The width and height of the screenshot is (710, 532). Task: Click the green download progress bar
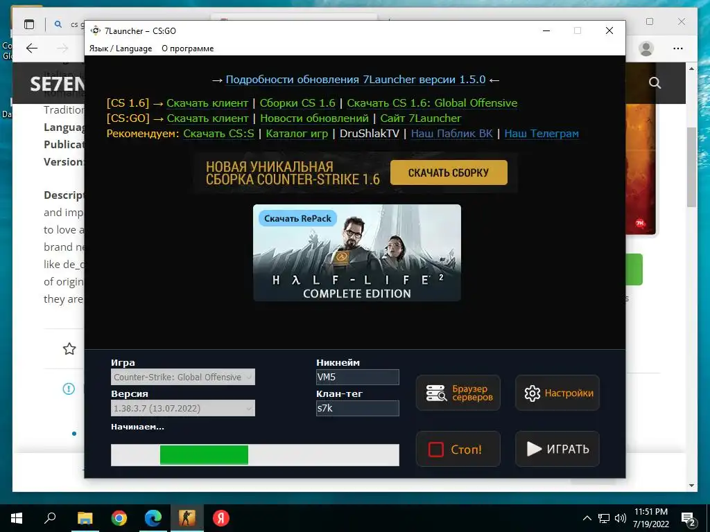point(255,455)
